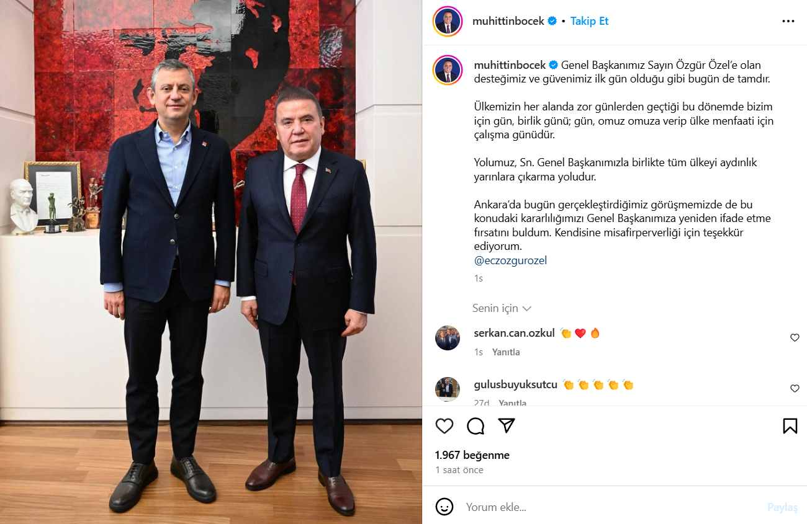
Task: Reply to serkan.can.ozkul with 'Yanıtla'
Action: (x=506, y=352)
